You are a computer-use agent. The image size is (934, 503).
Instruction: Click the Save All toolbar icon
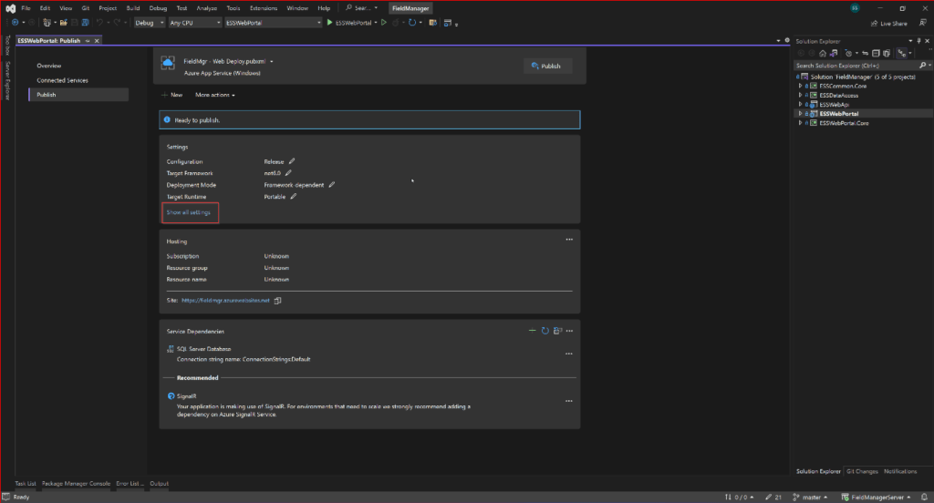tap(85, 23)
